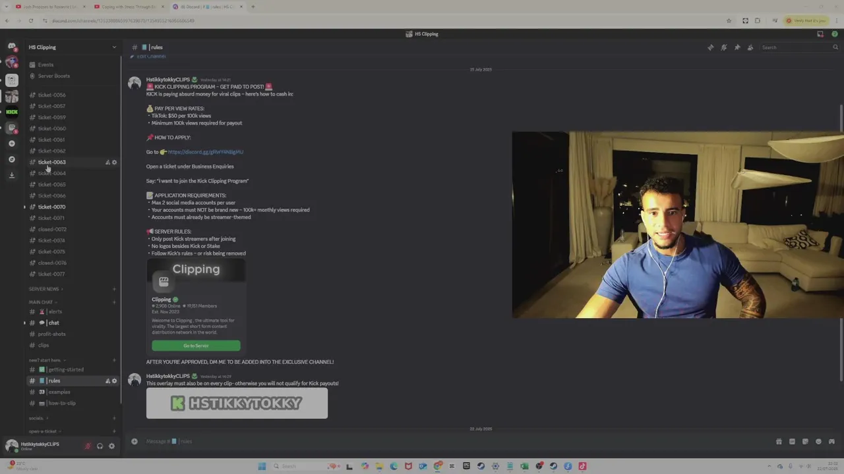This screenshot has height=474, width=844.
Task: Click the apps icon at message bar end
Action: [x=831, y=441]
